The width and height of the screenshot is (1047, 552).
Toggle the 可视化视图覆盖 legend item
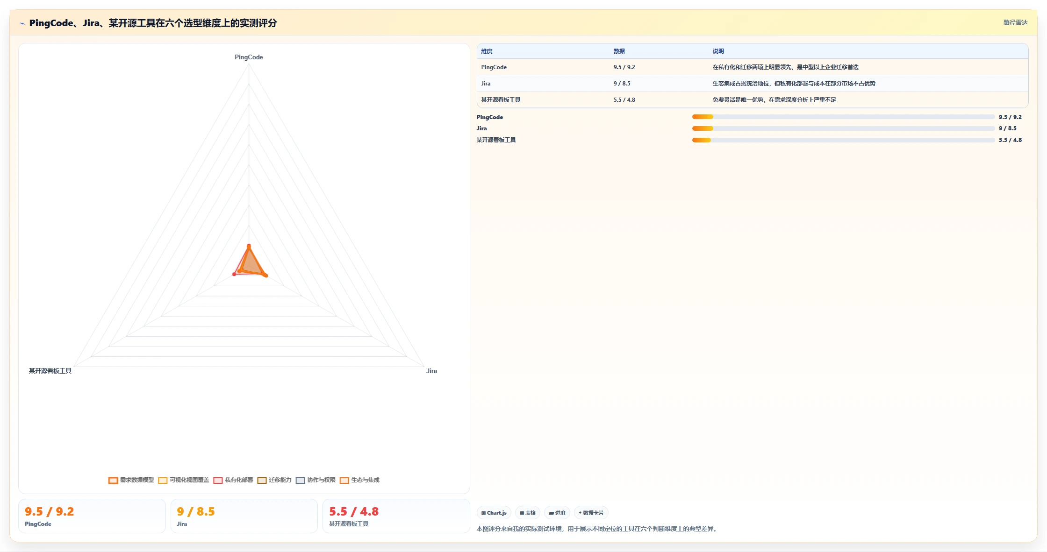coord(184,480)
